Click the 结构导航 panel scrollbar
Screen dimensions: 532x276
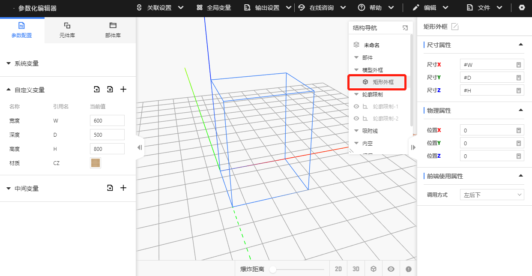click(412, 80)
